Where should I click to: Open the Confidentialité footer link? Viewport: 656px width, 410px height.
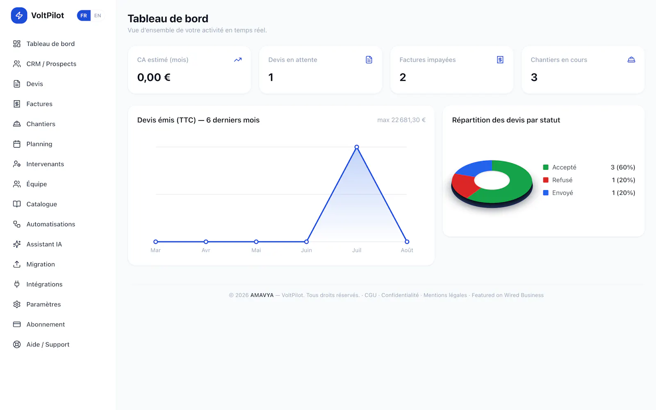click(400, 295)
